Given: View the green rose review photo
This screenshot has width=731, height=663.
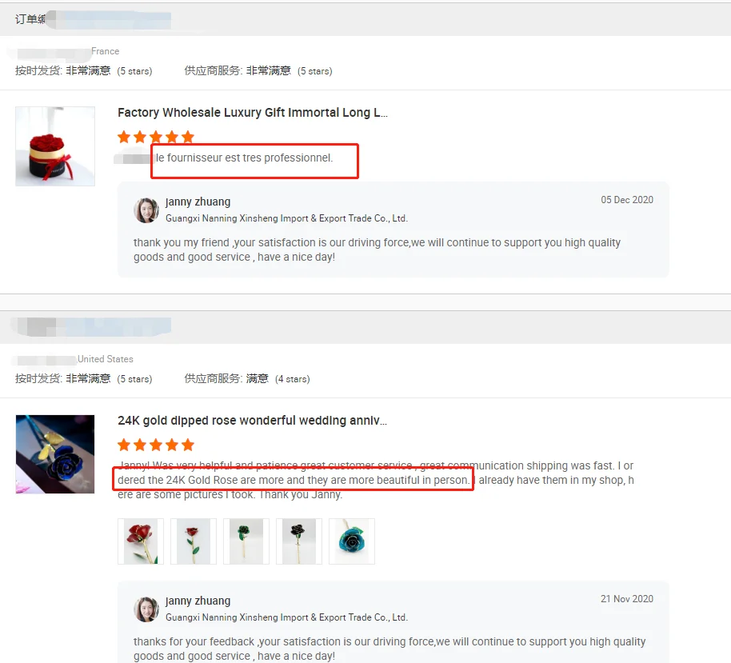Looking at the screenshot, I should tap(246, 541).
